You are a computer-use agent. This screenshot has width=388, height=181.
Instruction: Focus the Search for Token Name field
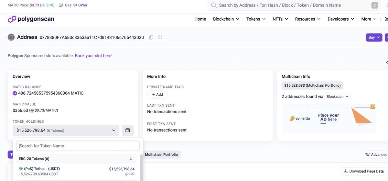click(78, 146)
